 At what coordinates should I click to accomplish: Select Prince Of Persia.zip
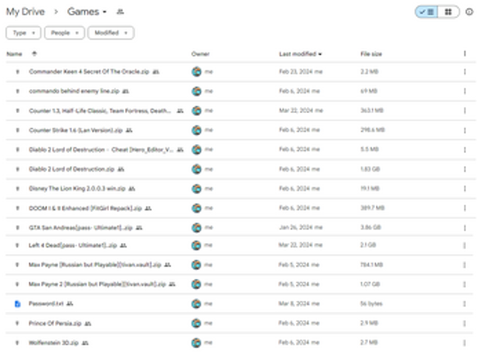click(x=55, y=323)
